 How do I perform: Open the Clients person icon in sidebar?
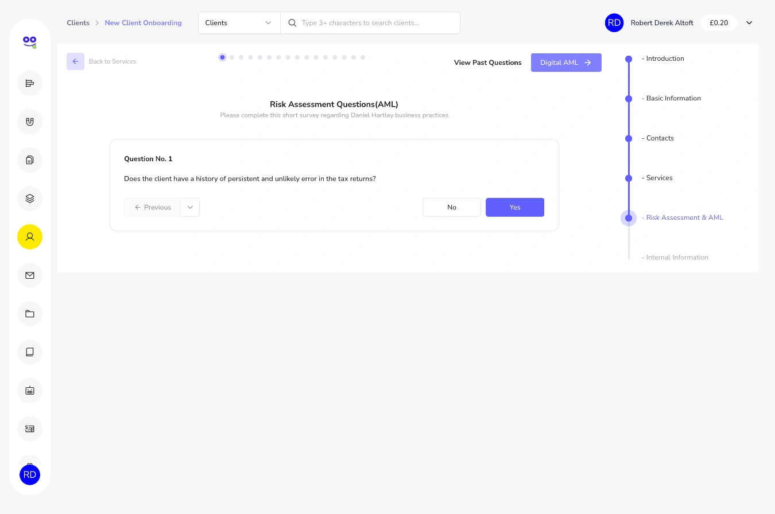[30, 237]
